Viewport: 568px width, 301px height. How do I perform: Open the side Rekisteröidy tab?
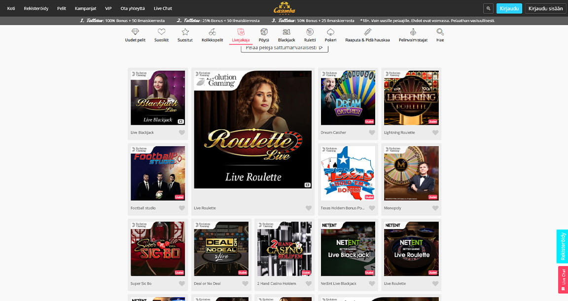562,247
